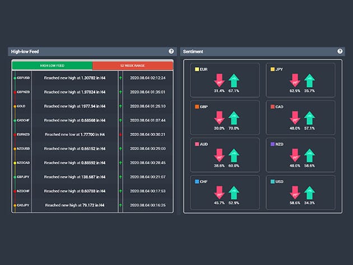Click the JPY red down arrow icon
The height and width of the screenshot is (265, 353).
294,80
